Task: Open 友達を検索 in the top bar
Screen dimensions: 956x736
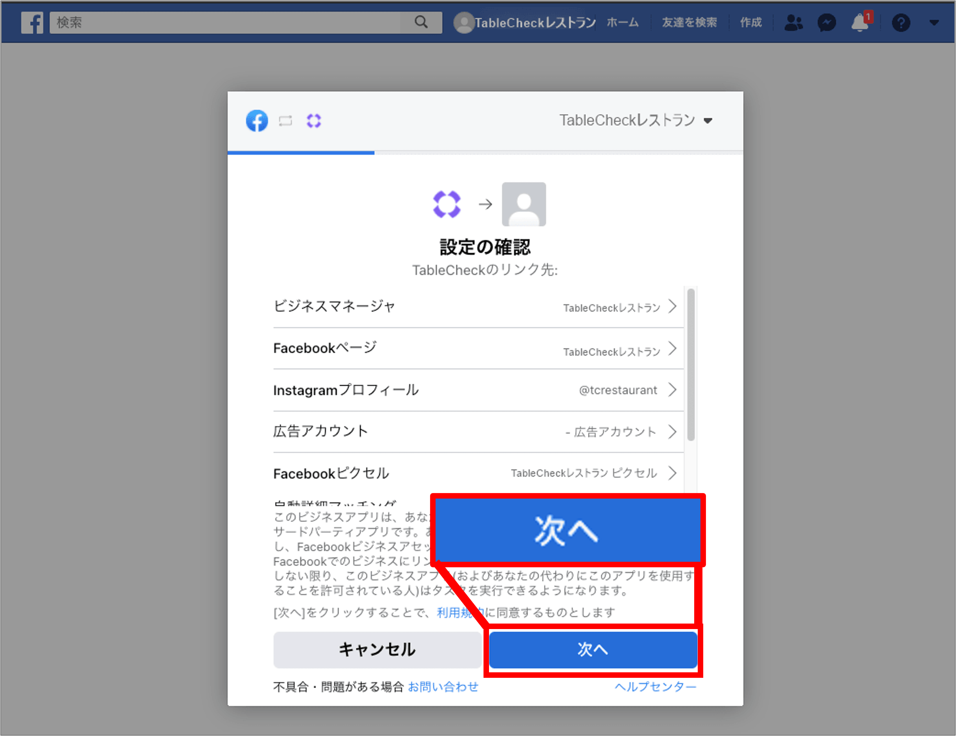Action: pyautogui.click(x=689, y=23)
